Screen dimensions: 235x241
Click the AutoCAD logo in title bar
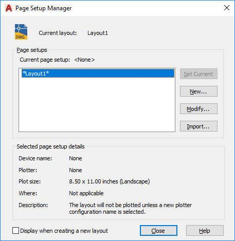tap(9, 8)
